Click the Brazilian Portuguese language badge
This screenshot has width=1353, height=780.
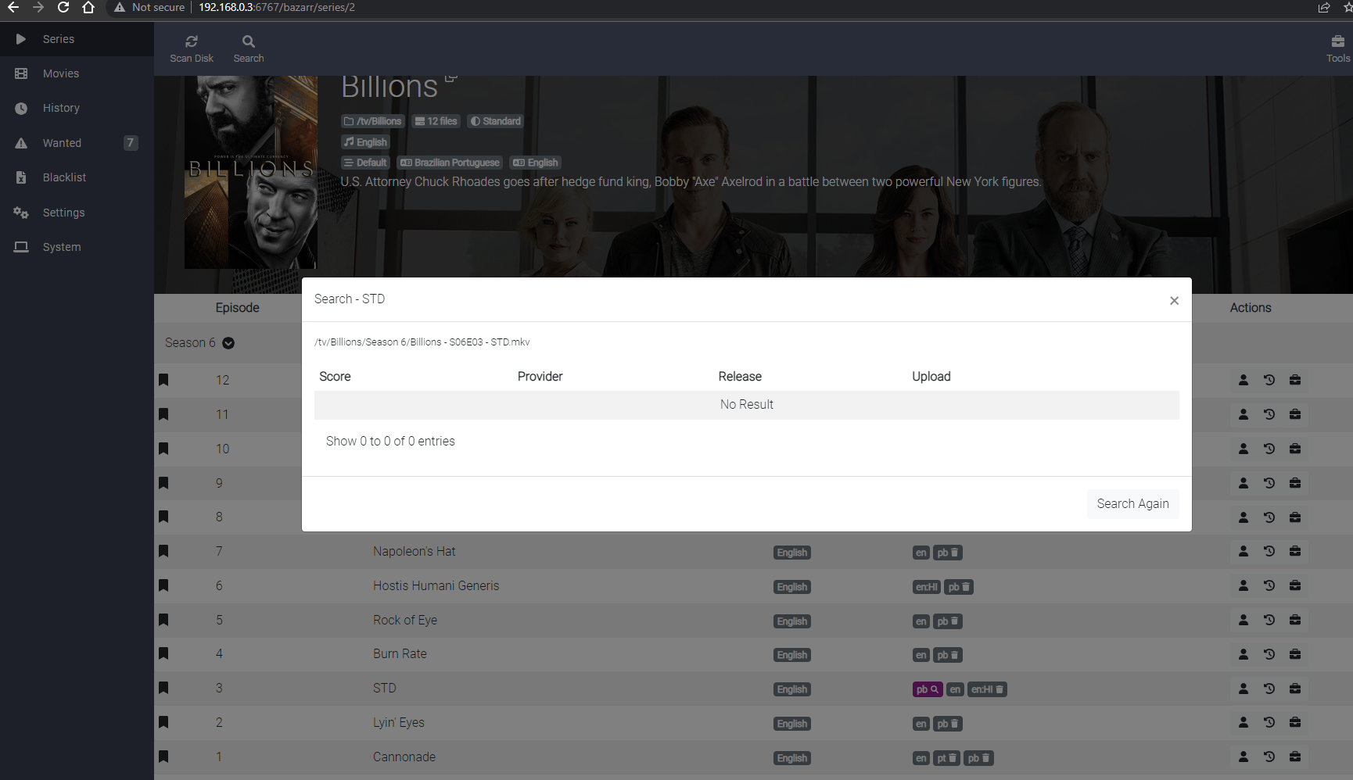450,163
